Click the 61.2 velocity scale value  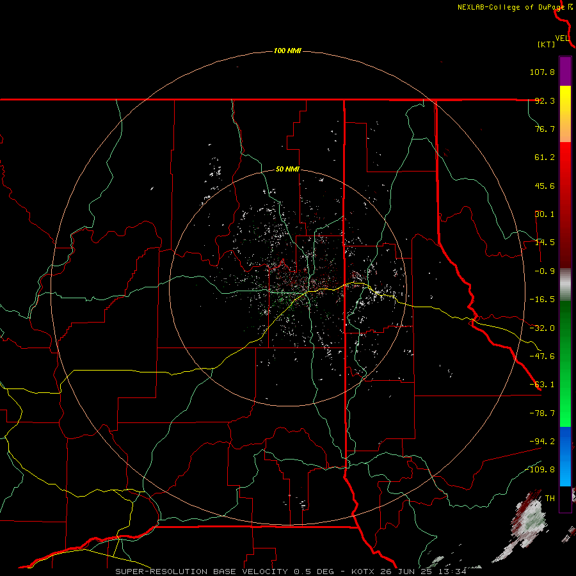tap(545, 157)
